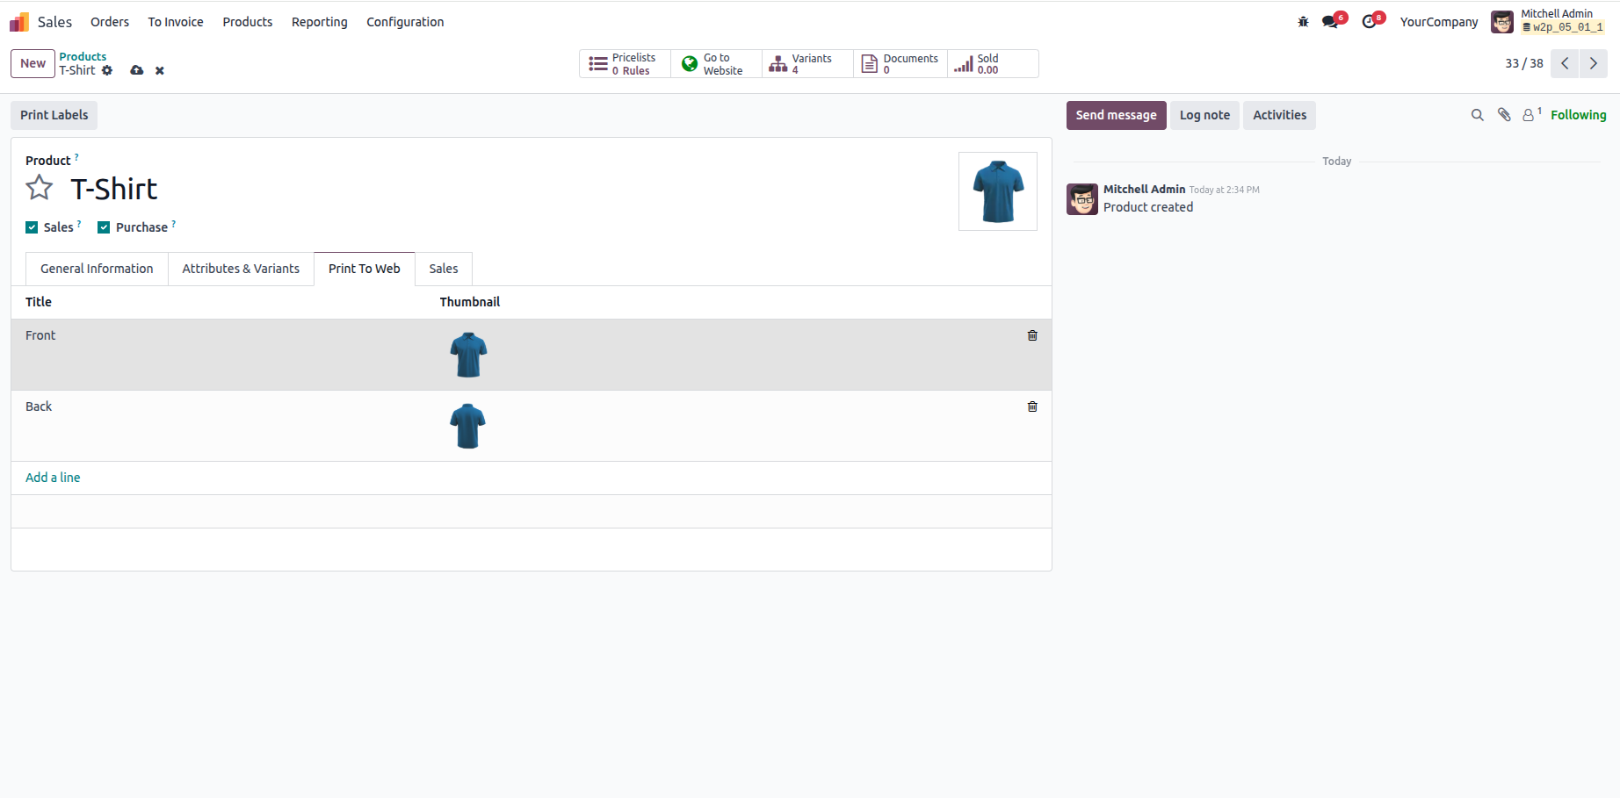
Task: Select the Print To Web tab
Action: [365, 269]
